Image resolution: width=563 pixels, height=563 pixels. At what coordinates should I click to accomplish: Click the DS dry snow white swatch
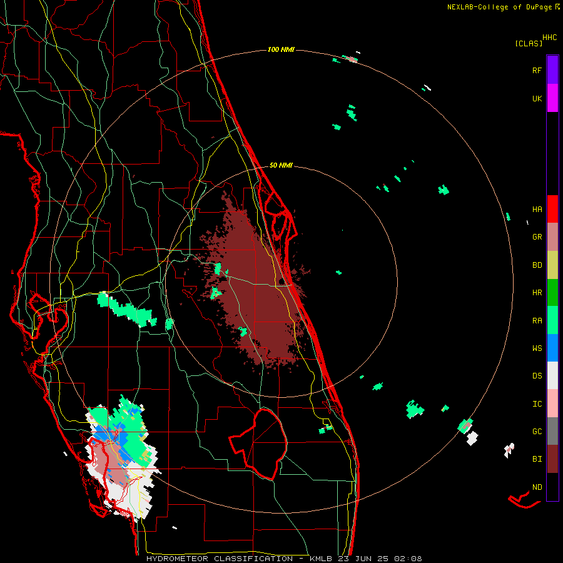[x=552, y=375]
